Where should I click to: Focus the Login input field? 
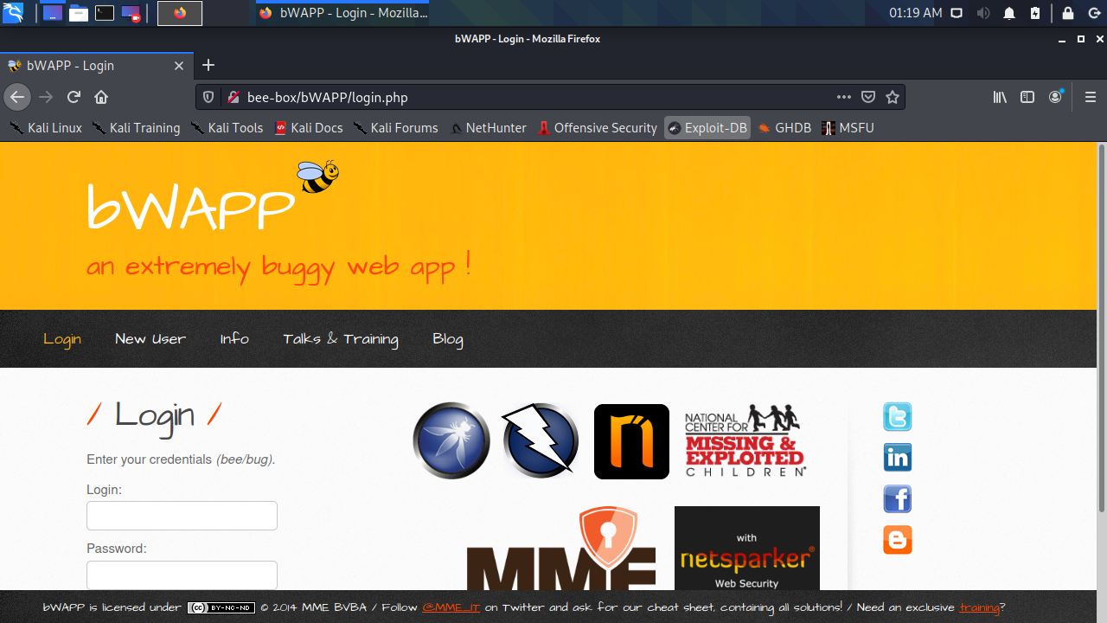tap(182, 516)
